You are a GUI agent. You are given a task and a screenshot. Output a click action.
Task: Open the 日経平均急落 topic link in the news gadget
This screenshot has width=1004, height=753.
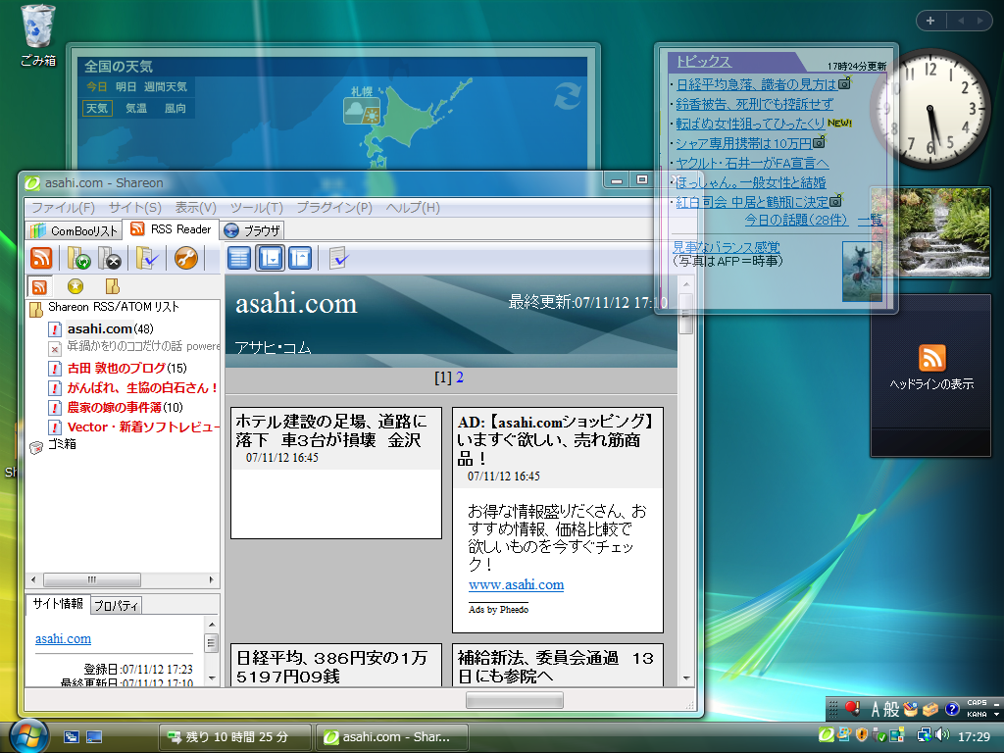(x=756, y=84)
